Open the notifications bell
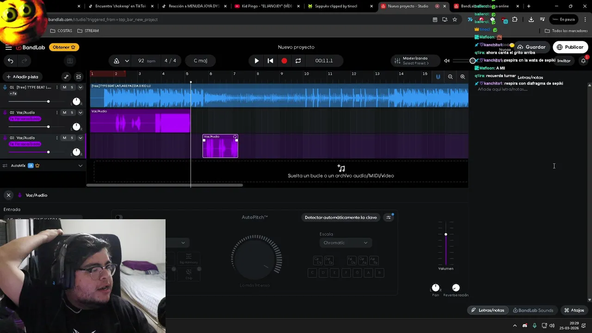 pos(583,61)
